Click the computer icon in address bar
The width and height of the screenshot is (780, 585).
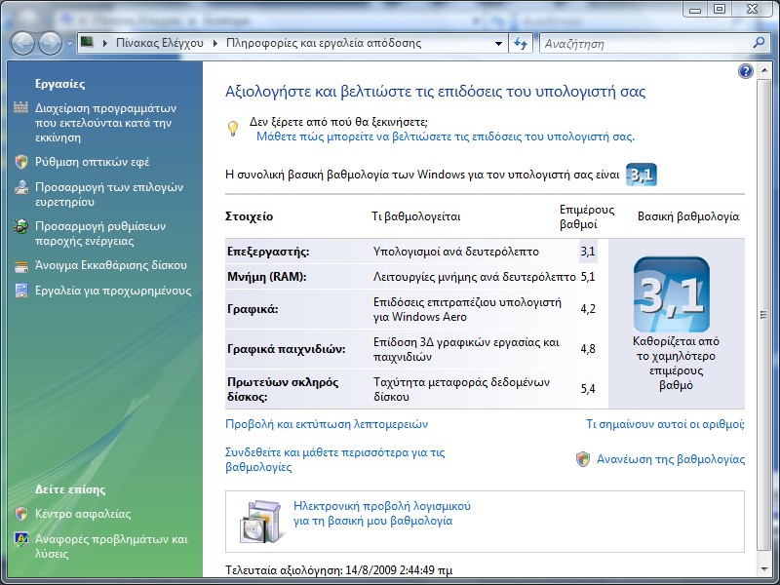pos(88,43)
